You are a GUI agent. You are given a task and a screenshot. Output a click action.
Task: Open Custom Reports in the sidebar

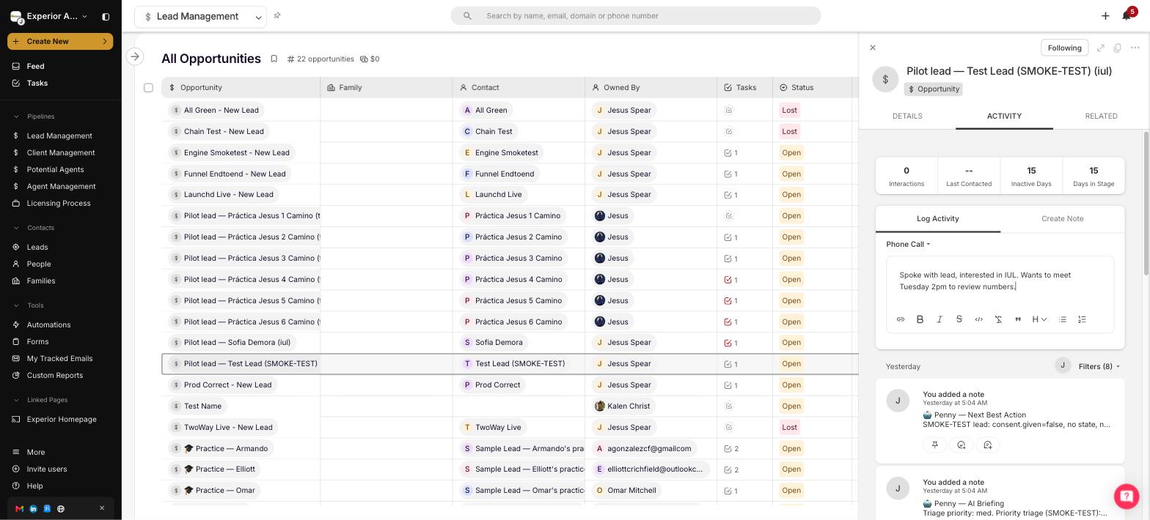point(55,376)
